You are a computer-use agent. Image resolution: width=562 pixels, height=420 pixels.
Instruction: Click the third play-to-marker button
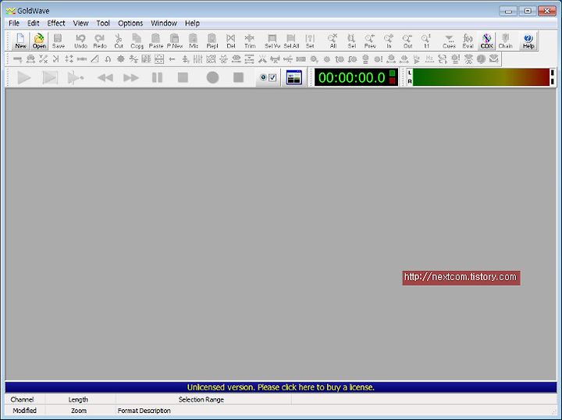[76, 77]
